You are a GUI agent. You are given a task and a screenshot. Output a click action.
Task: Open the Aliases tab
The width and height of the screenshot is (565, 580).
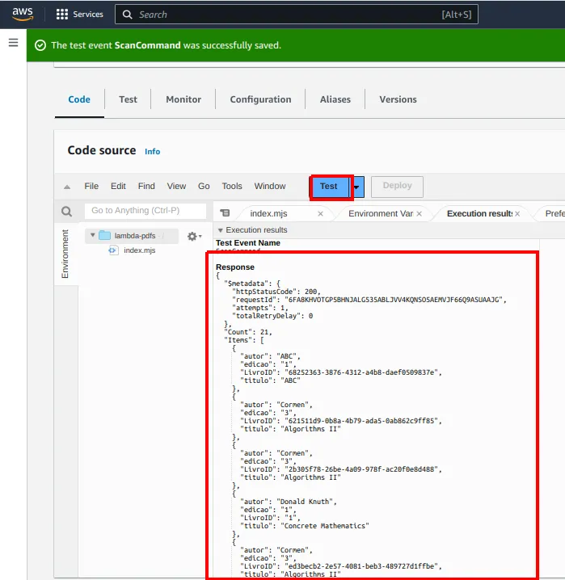coord(335,99)
